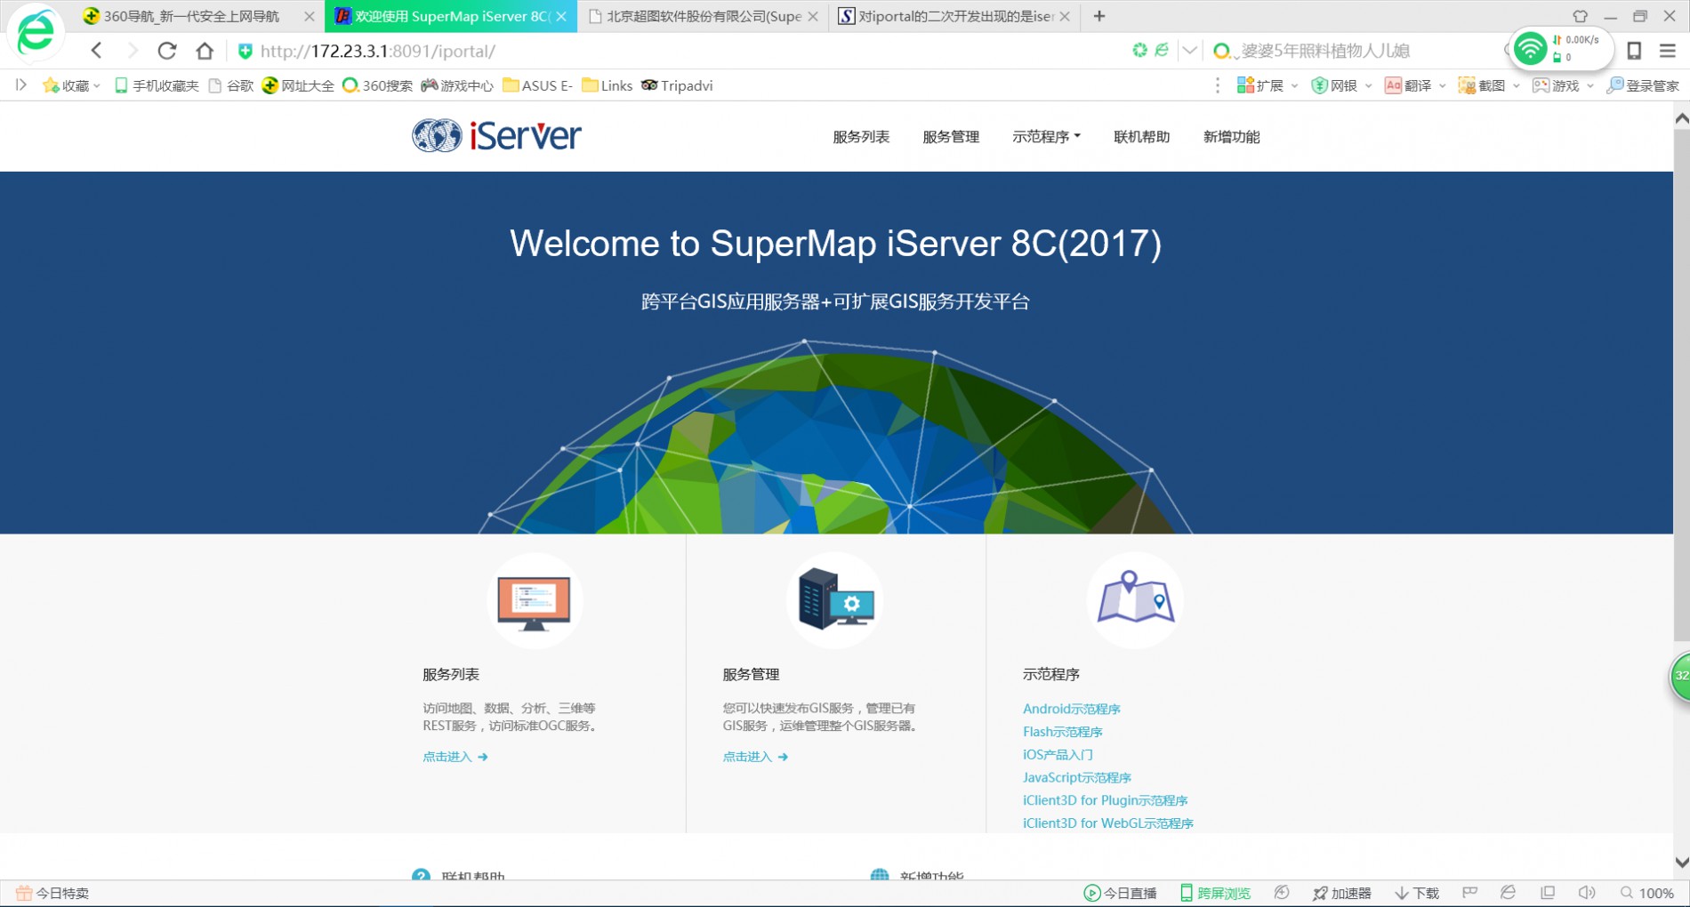Open bookmarks bar overflow dots menu

1218,85
